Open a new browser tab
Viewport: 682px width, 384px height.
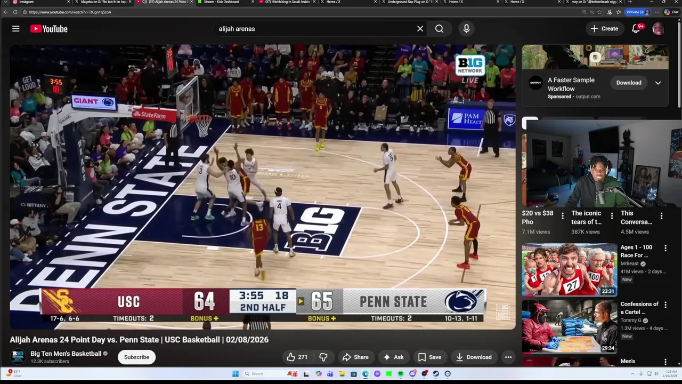coord(630,2)
